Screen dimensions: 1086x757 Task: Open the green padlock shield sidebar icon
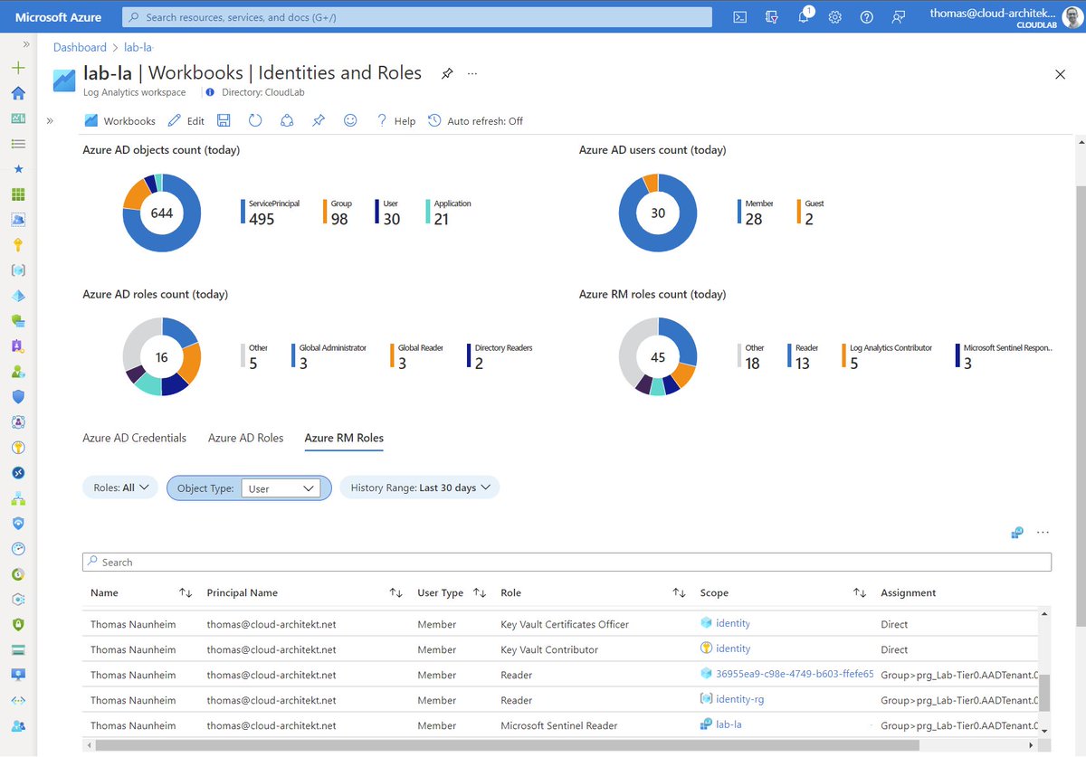[x=18, y=625]
